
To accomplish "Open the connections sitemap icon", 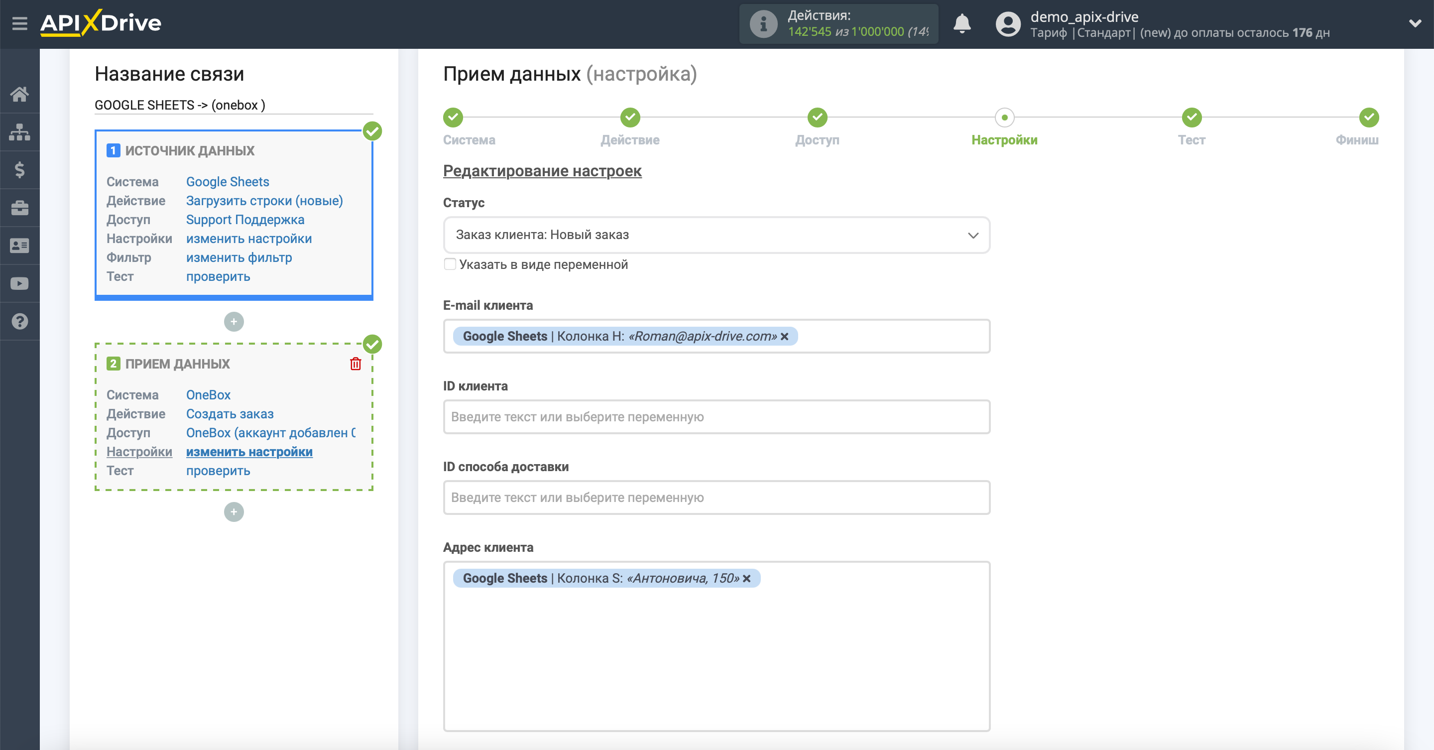I will coord(19,132).
